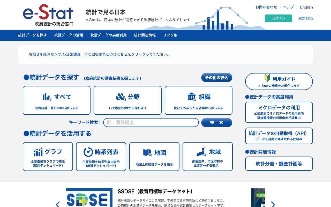Open the グラフ dashboard graph icon
Image resolution: width=331 pixels, height=207 pixels.
(38, 151)
